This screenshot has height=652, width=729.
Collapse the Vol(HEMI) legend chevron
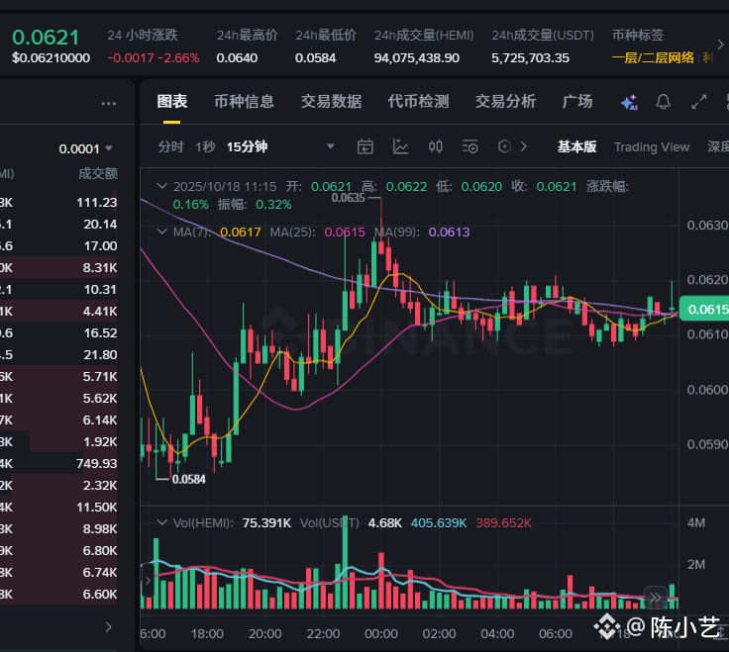[x=162, y=522]
